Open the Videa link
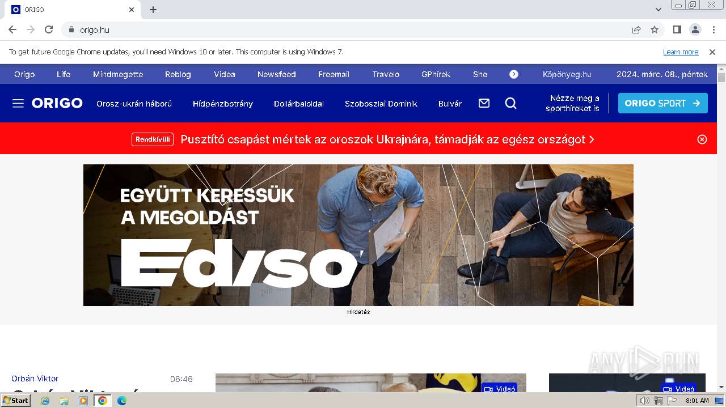 [x=225, y=74]
